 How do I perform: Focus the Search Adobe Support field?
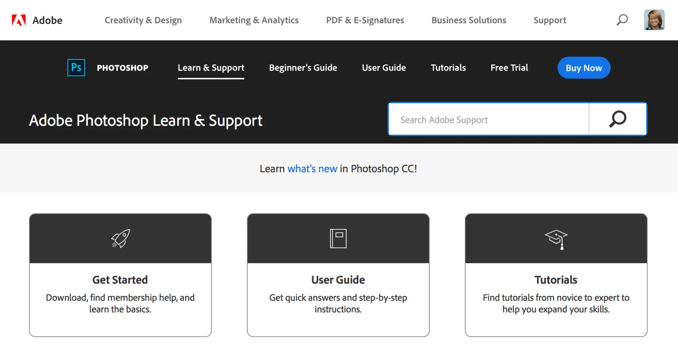click(x=489, y=119)
